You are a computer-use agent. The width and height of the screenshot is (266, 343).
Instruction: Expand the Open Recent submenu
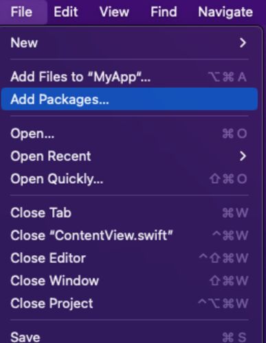(129, 156)
